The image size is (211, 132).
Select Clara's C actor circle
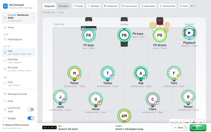153,99
